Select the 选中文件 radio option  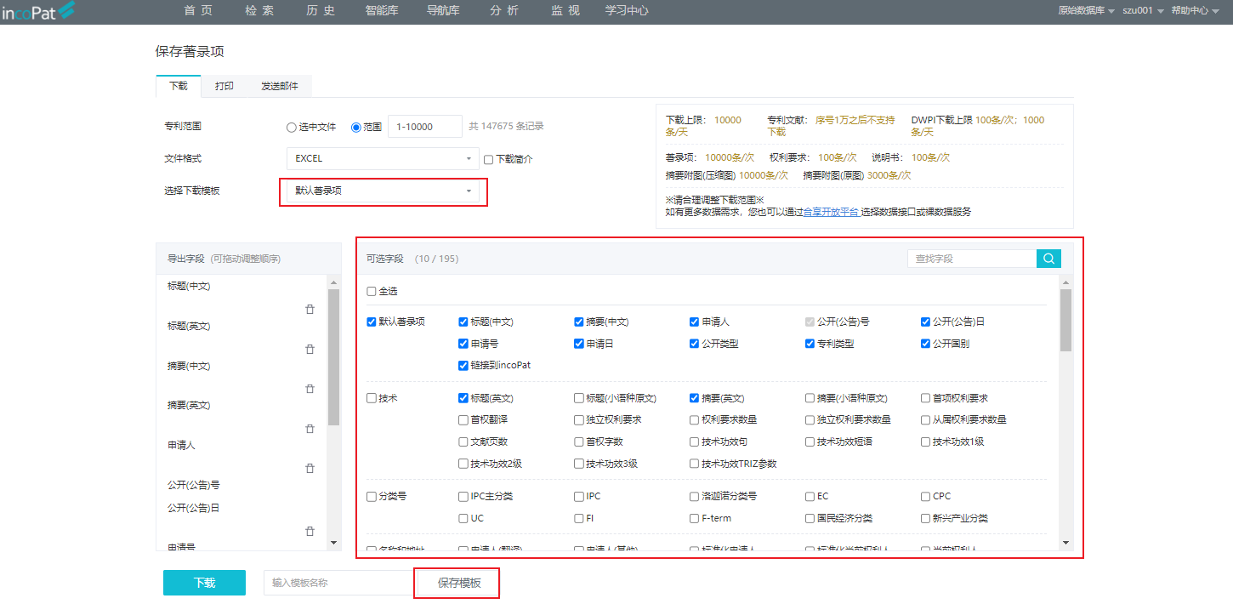coord(292,128)
